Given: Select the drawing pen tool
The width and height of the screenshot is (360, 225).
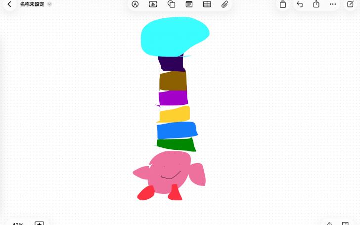Looking at the screenshot, I should pyautogui.click(x=135, y=4).
